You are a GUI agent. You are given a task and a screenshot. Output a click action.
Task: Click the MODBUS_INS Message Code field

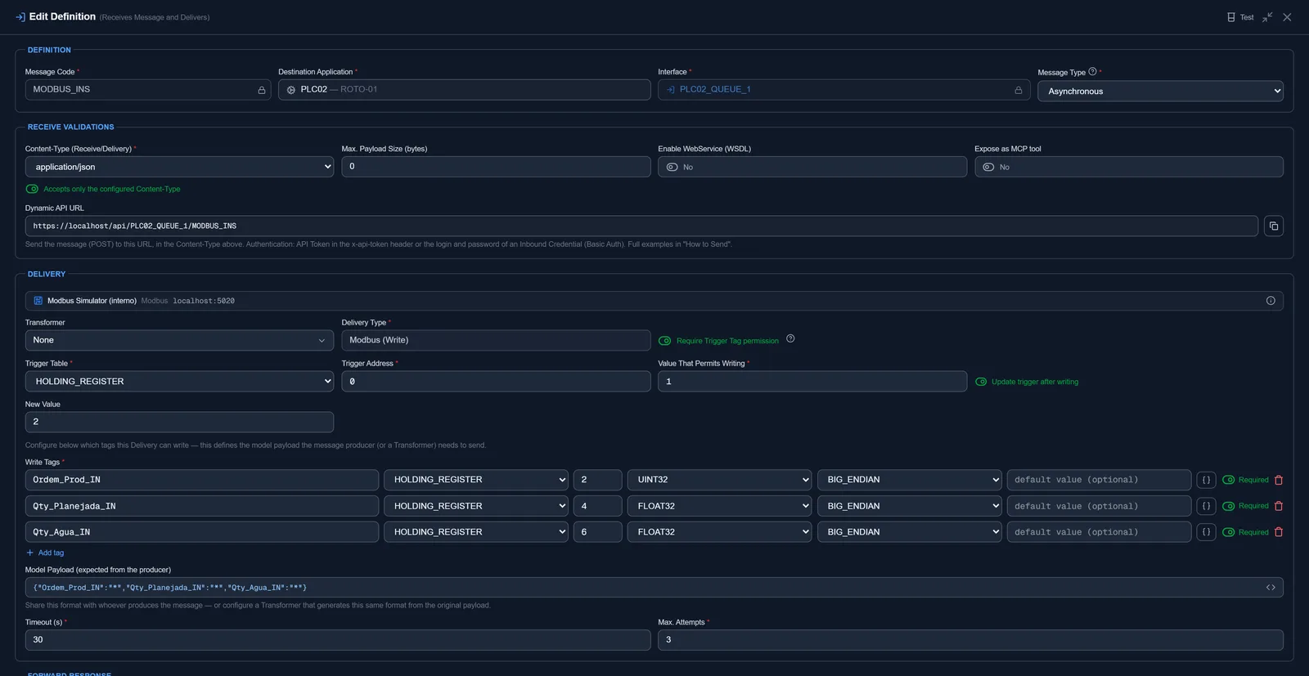click(150, 90)
